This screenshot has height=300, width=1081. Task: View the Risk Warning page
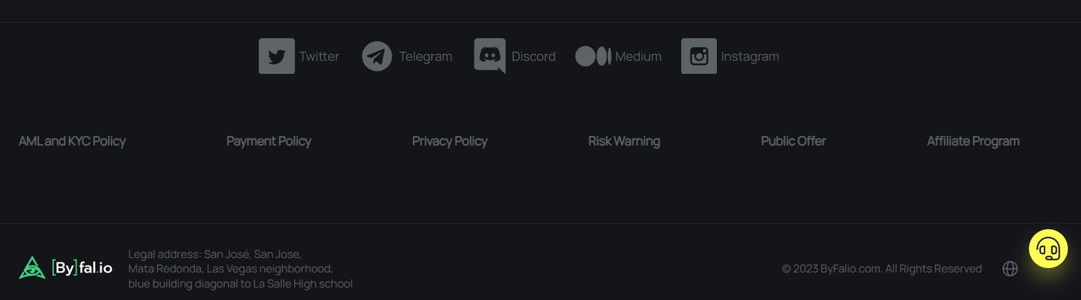coord(624,142)
